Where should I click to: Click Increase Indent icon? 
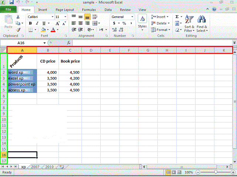tap(80, 29)
